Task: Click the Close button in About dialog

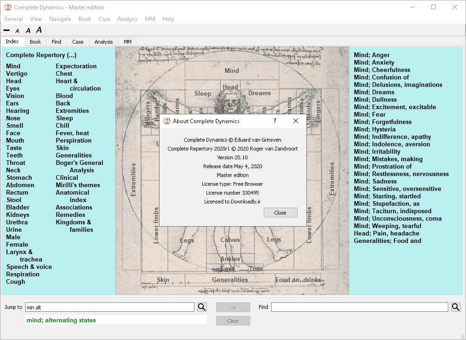Action: [280, 213]
